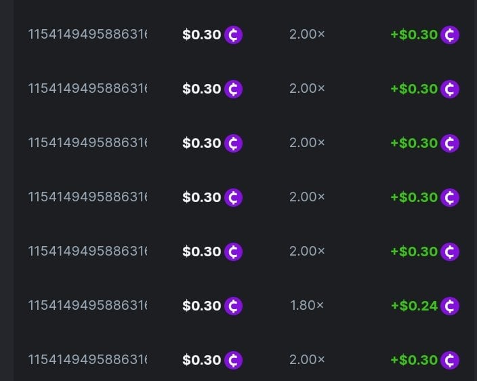477x381 pixels.
Task: Open the bet ID in the 1.80× row
Action: coord(87,306)
